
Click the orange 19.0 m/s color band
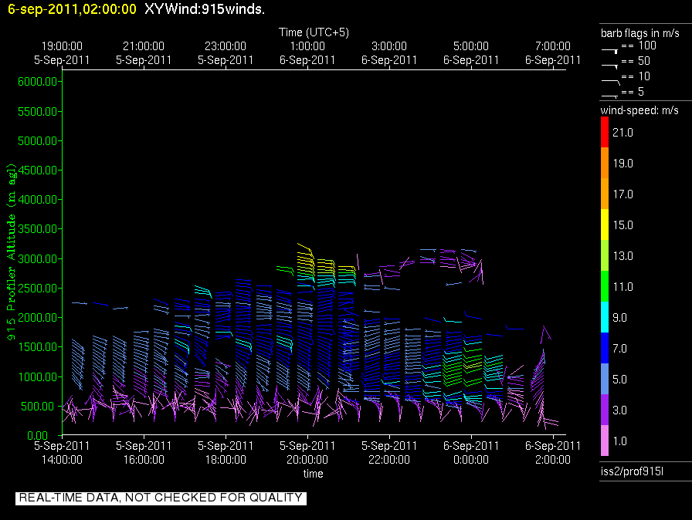click(x=605, y=163)
